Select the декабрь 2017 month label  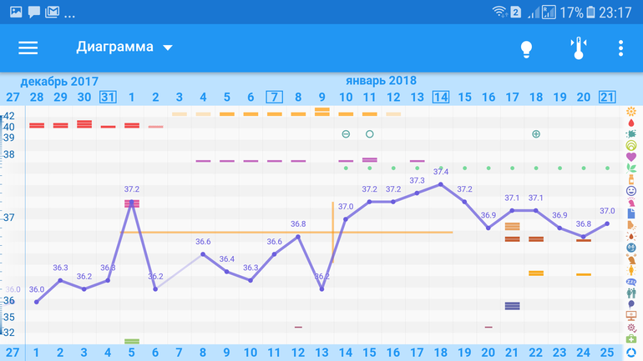[59, 82]
